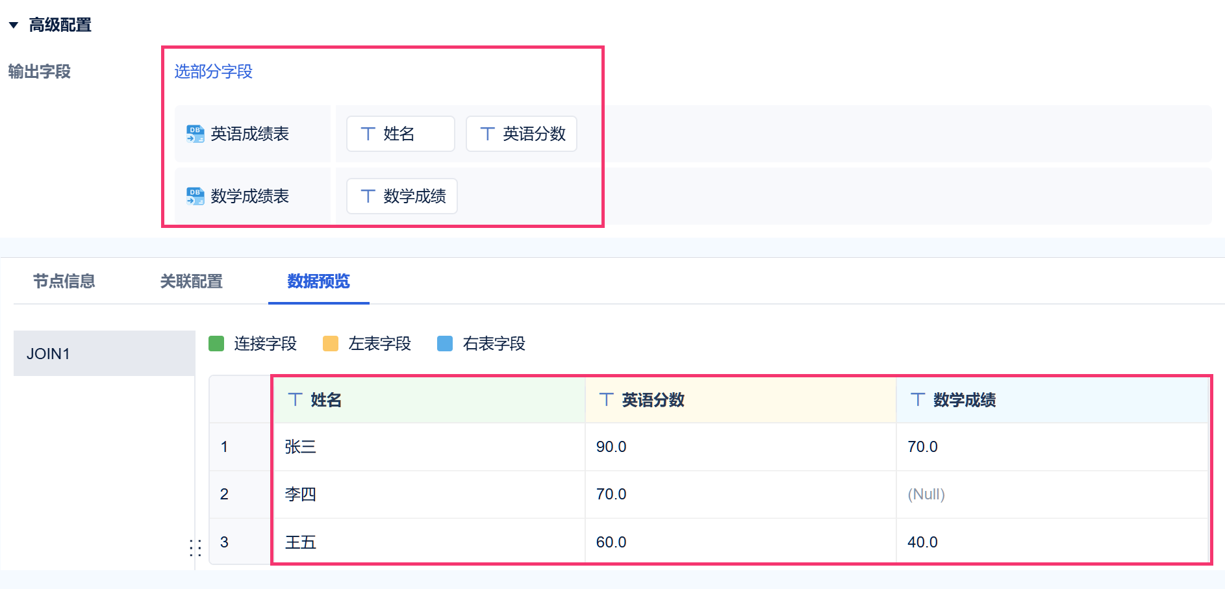The width and height of the screenshot is (1225, 589).
Task: Click the 选部分字段 link
Action: click(213, 71)
